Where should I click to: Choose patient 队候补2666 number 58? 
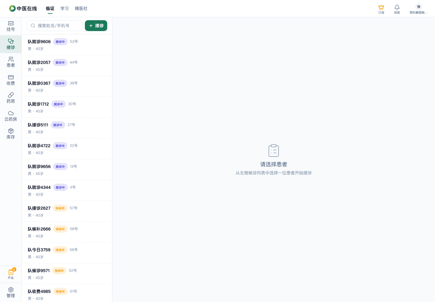point(67,232)
